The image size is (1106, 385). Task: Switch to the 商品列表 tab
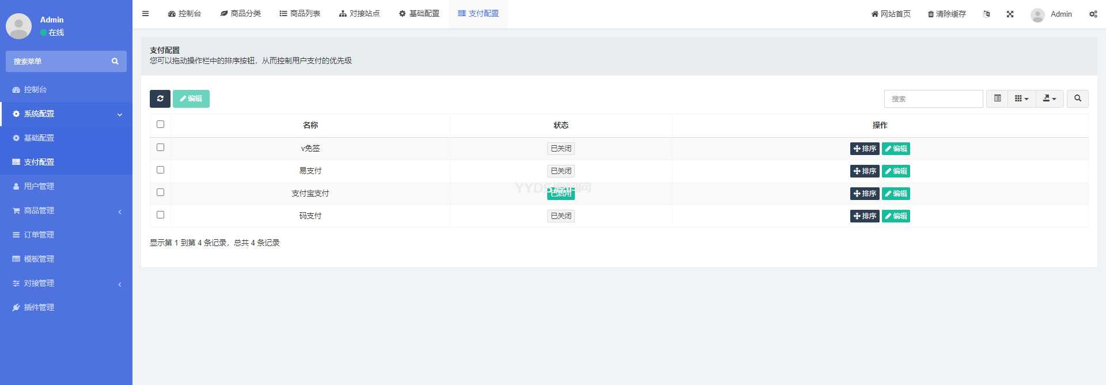(300, 14)
